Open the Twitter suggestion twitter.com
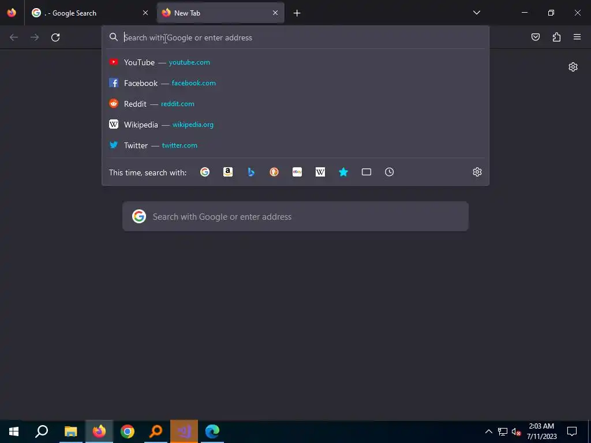Viewport: 591px width, 443px height. pos(295,145)
